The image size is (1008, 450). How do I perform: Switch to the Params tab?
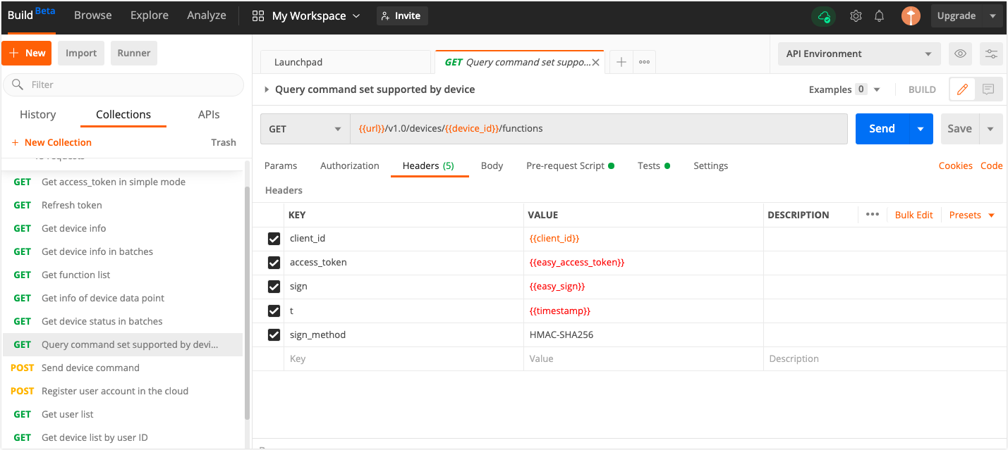[281, 165]
